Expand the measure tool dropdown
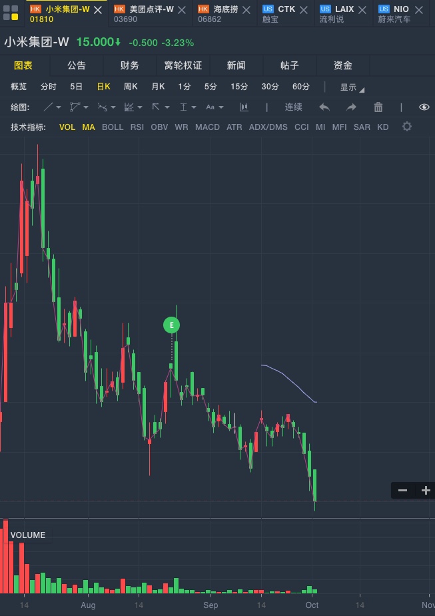 click(194, 107)
